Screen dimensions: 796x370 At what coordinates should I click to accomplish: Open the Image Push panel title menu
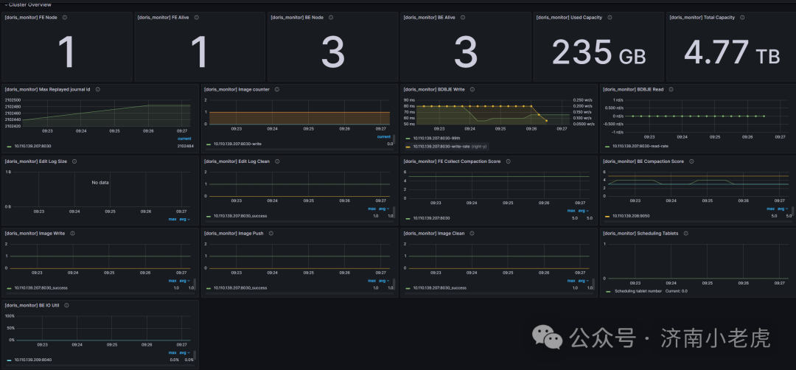click(234, 234)
